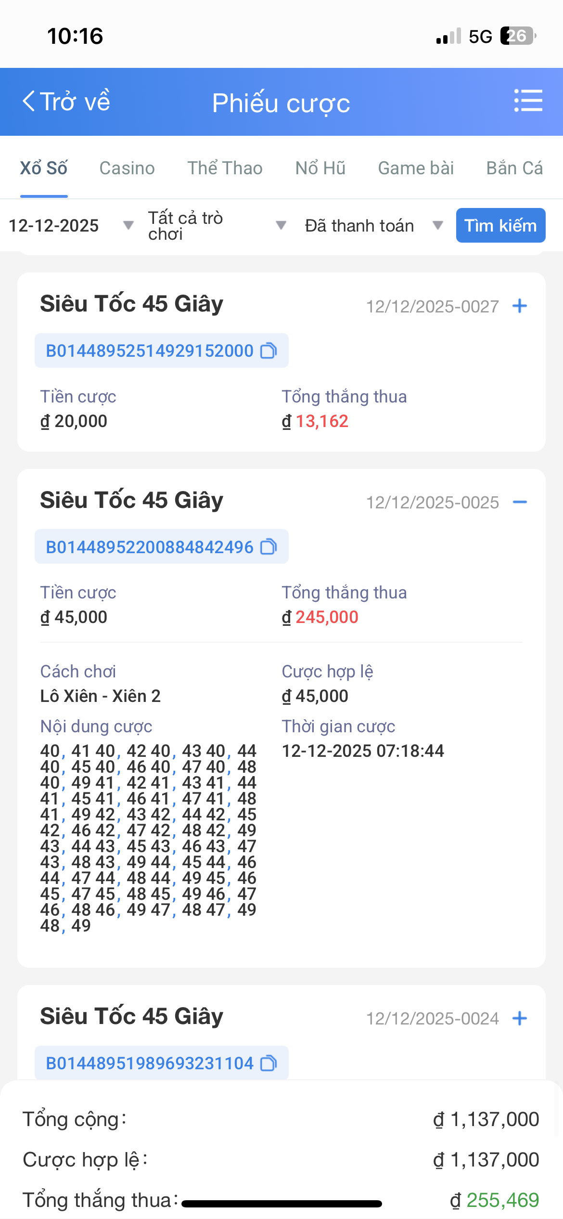The image size is (563, 1219).
Task: Copy bet code ending in 842496
Action: [269, 547]
